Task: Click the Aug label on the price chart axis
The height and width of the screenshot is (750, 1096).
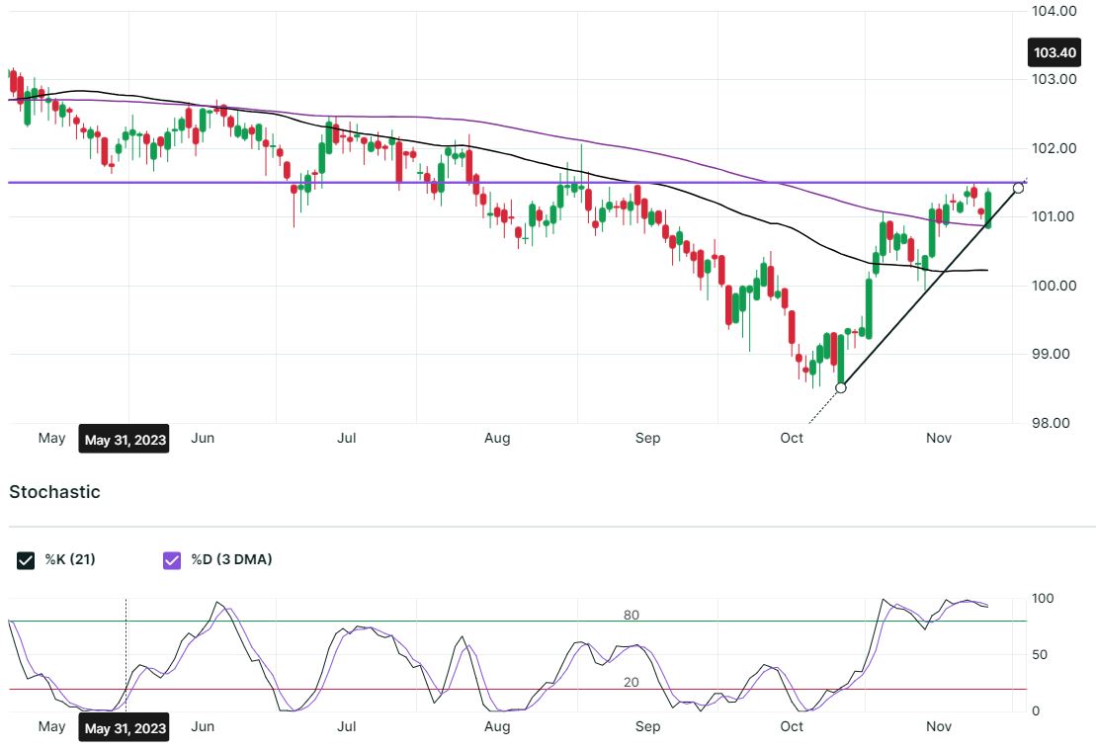Action: coord(497,439)
